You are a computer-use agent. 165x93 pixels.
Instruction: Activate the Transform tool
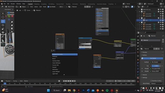[3, 33]
